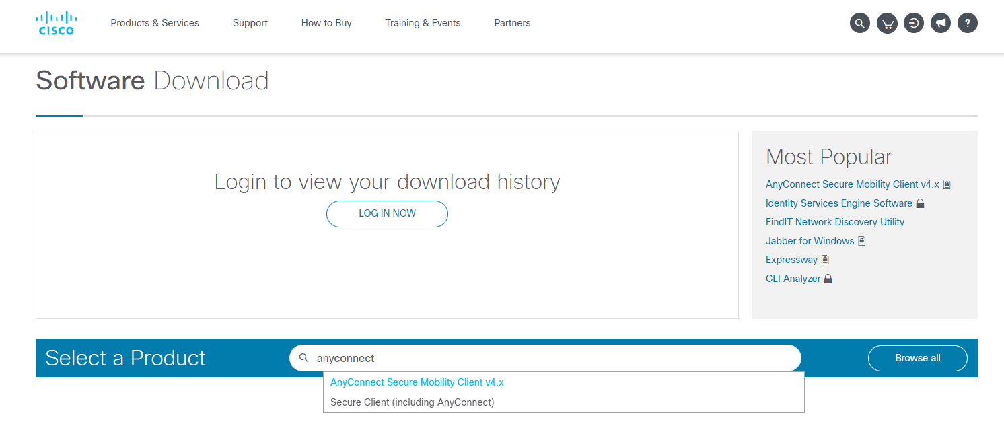This screenshot has height=432, width=1004.
Task: Open the Products & Services menu
Action: pyautogui.click(x=155, y=23)
